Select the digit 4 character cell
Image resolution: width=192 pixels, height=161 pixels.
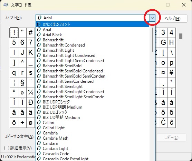[x=171, y=33]
